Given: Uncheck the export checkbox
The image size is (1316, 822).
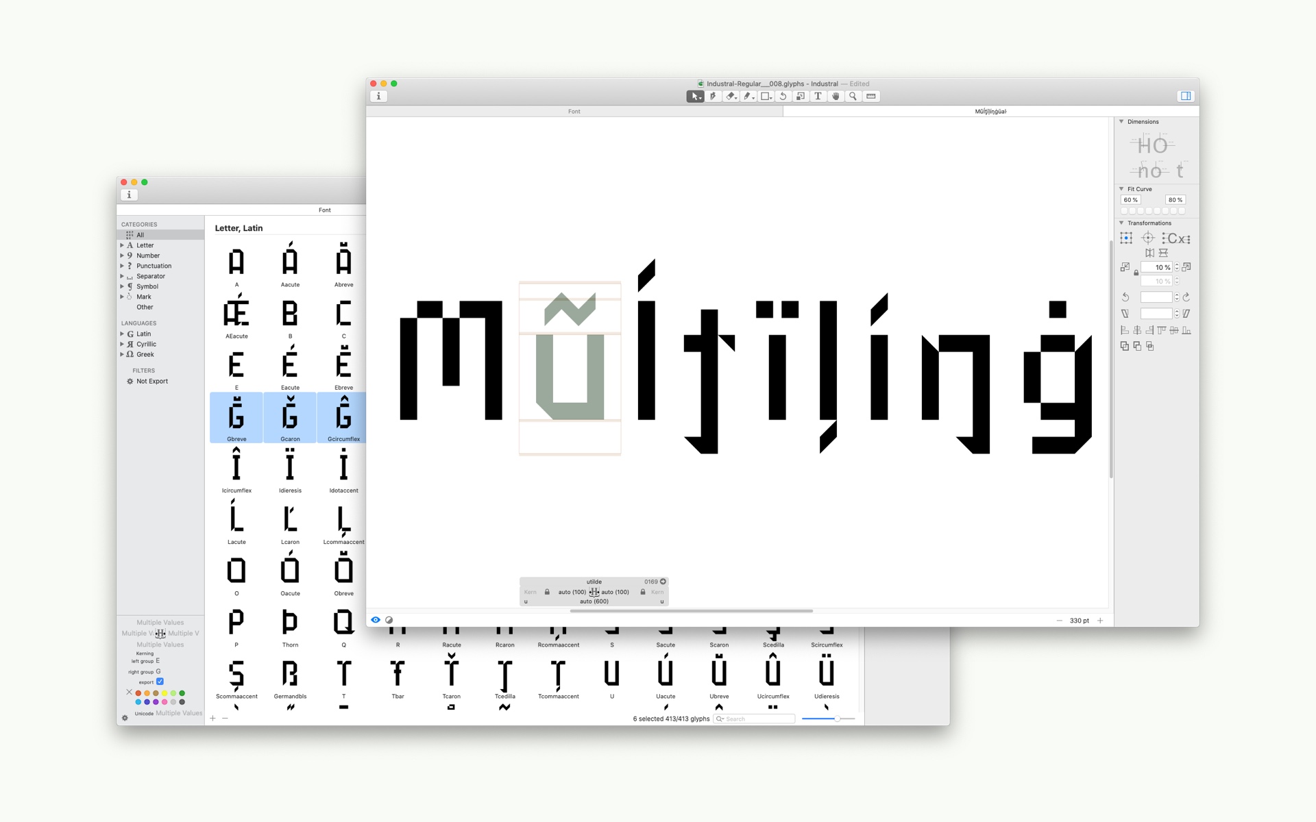Looking at the screenshot, I should click(160, 682).
